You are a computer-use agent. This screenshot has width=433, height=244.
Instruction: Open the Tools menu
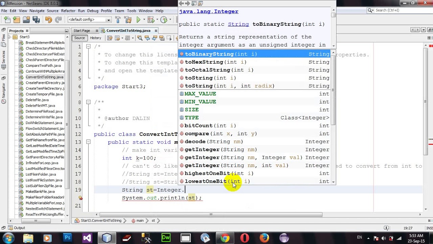(131, 11)
